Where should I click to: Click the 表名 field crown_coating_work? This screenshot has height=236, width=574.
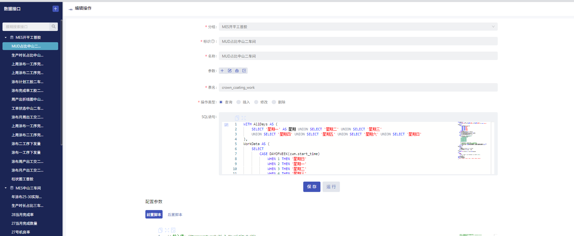[x=358, y=88]
